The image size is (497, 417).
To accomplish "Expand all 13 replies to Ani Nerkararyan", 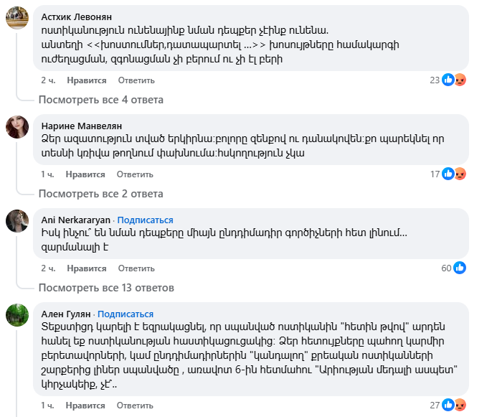I will tap(106, 288).
